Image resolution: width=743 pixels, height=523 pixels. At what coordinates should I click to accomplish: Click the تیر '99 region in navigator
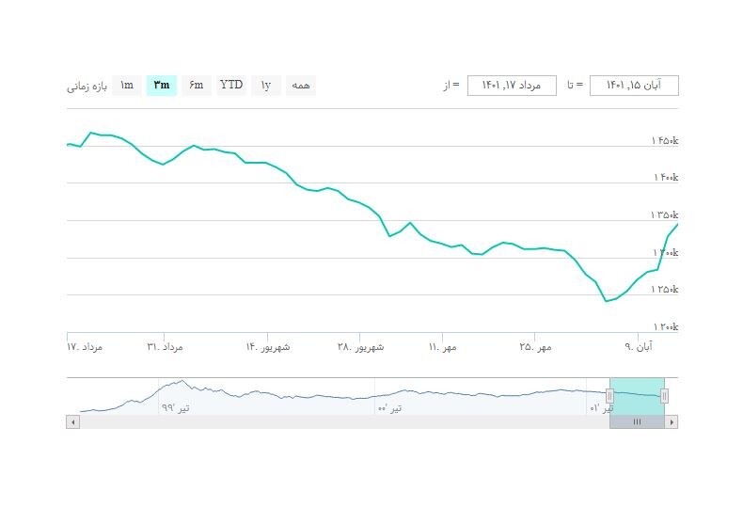(175, 407)
